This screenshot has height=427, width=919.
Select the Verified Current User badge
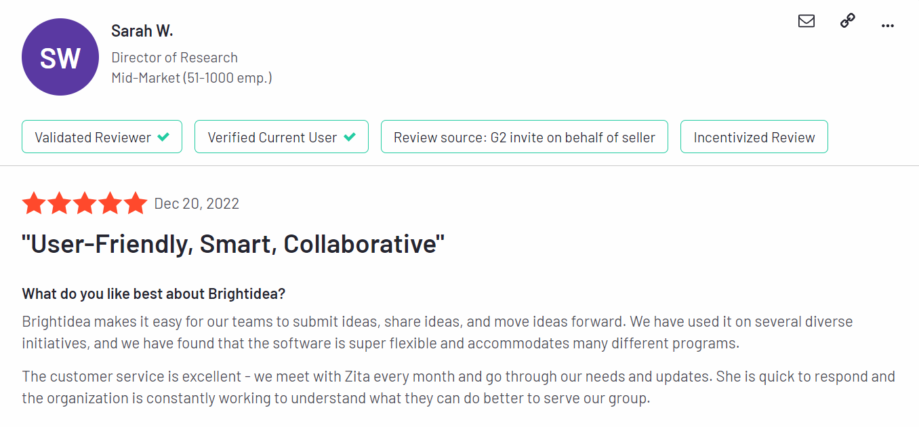281,137
